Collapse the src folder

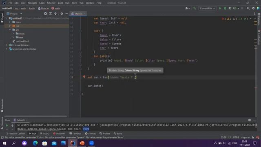click(10, 30)
